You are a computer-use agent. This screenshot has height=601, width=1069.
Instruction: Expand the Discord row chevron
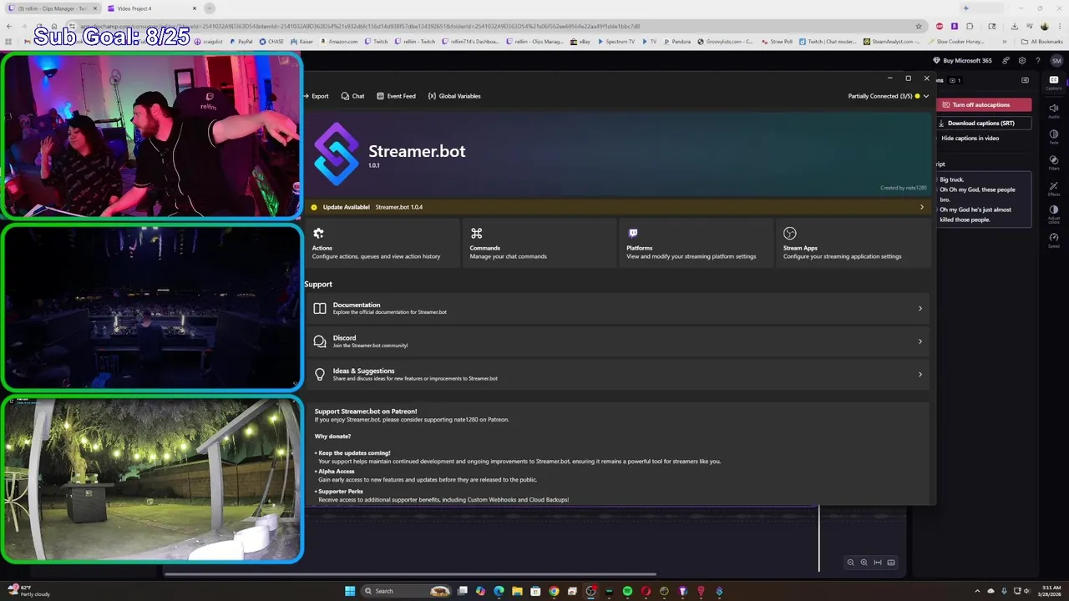coord(920,341)
